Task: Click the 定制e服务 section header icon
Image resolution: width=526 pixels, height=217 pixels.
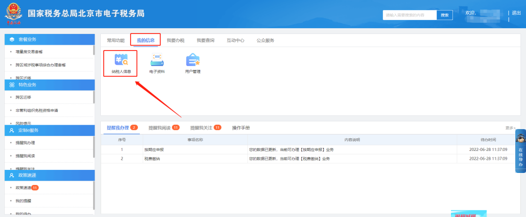Action: 12,130
